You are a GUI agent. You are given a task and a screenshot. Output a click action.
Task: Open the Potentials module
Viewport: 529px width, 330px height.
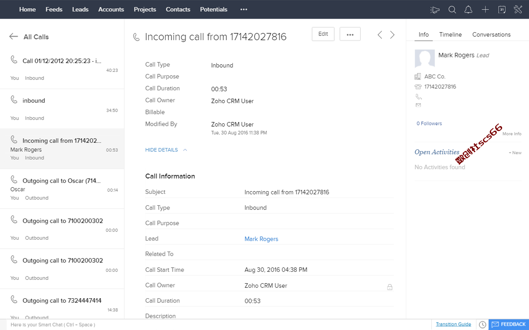tap(214, 9)
